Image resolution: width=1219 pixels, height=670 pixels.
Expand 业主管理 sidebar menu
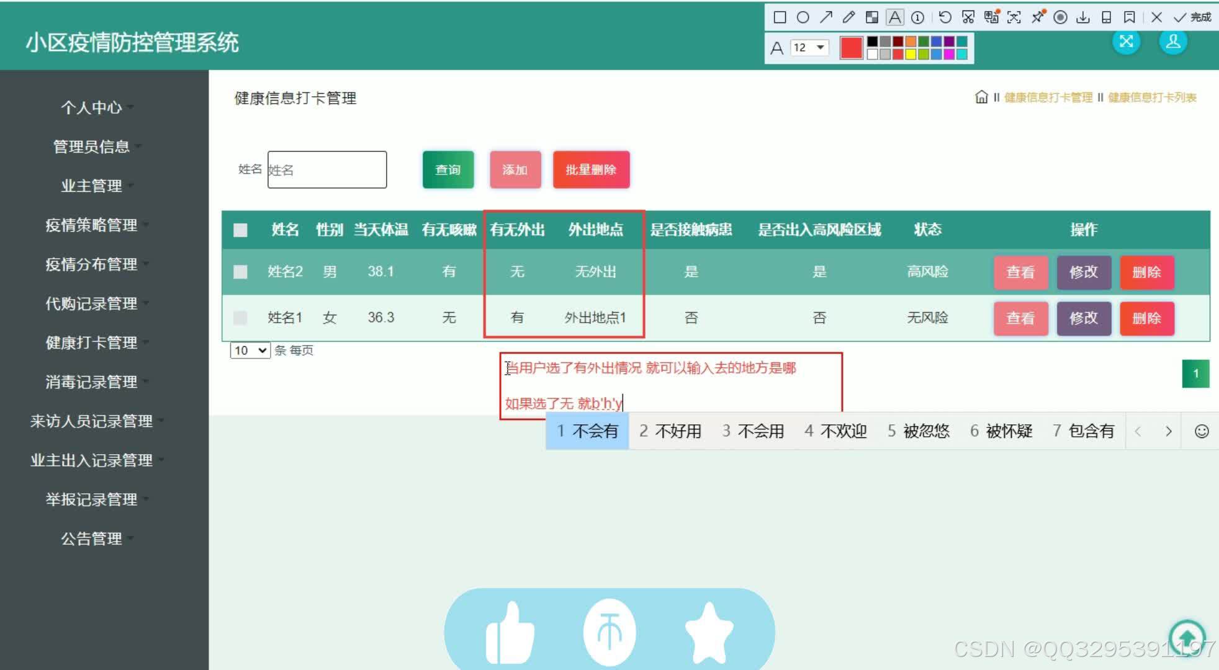coord(91,185)
